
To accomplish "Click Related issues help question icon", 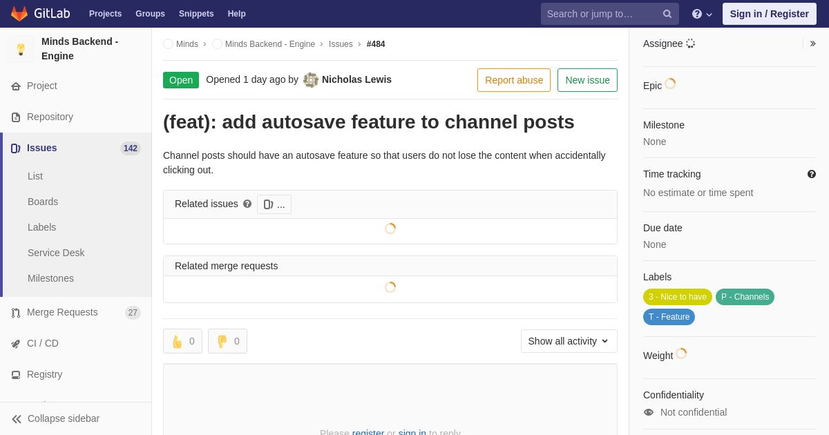I will [x=247, y=204].
